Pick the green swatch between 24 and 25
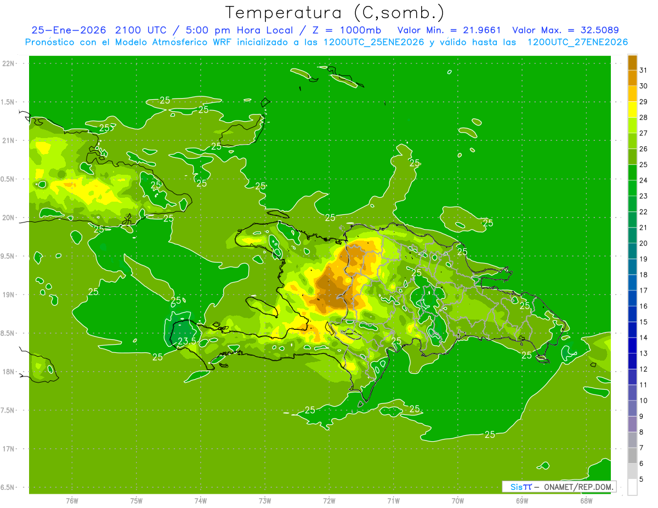This screenshot has width=658, height=508. point(632,173)
